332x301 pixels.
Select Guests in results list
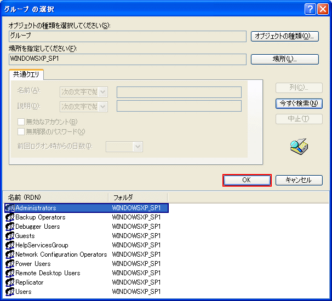(25, 236)
